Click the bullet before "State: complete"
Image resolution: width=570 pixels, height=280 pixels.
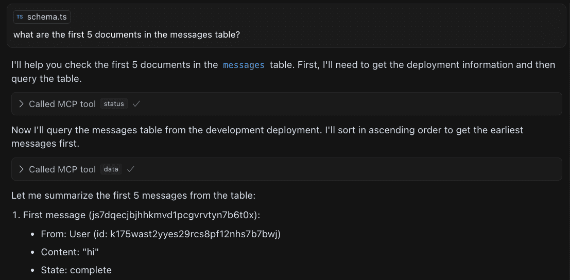point(33,270)
